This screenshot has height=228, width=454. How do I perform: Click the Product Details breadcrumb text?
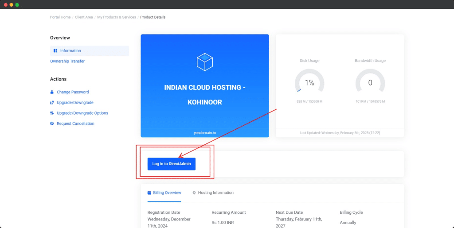point(153,17)
